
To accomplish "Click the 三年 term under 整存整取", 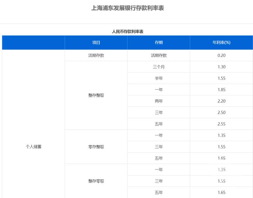I will coord(158,113).
